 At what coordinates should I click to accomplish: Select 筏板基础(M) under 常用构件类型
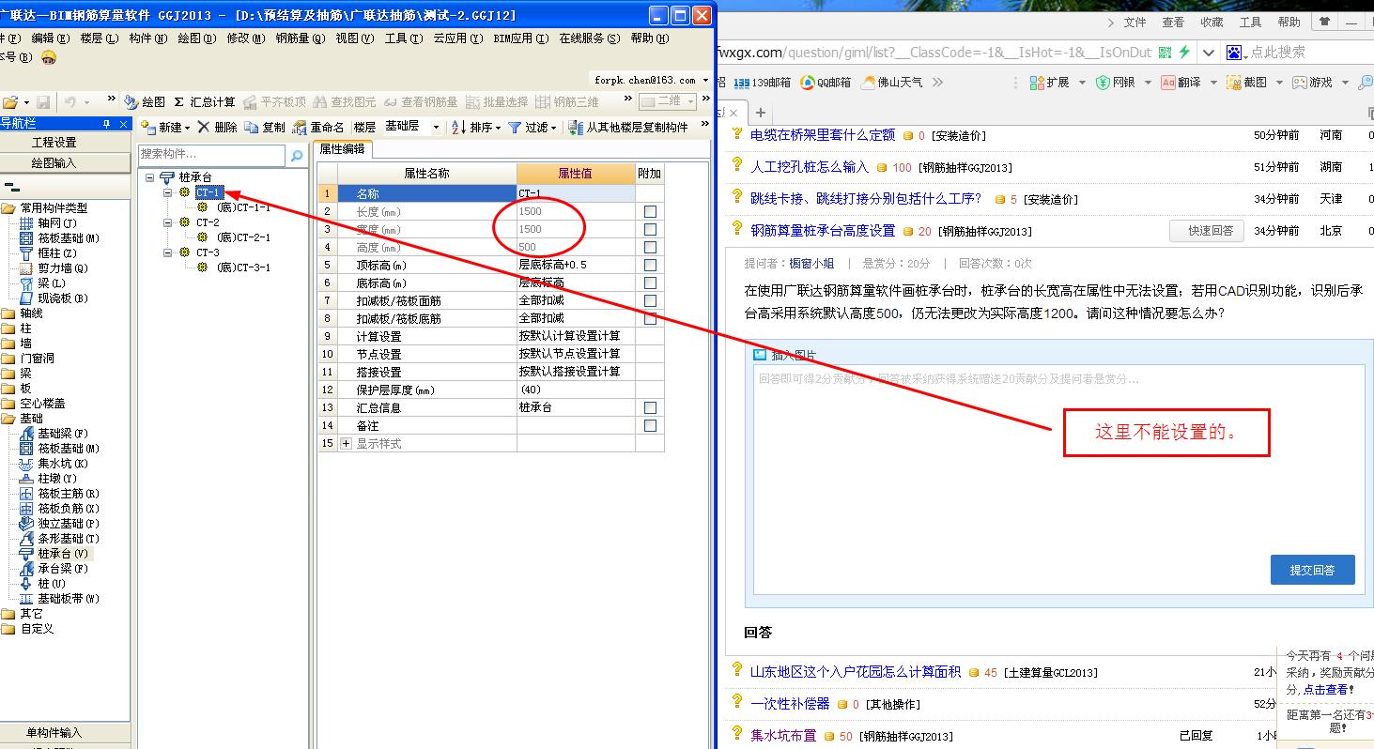[69, 238]
